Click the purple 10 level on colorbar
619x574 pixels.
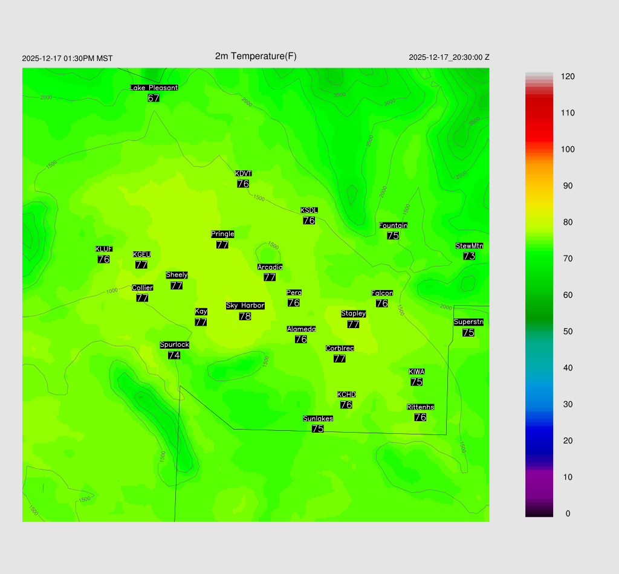[539, 477]
